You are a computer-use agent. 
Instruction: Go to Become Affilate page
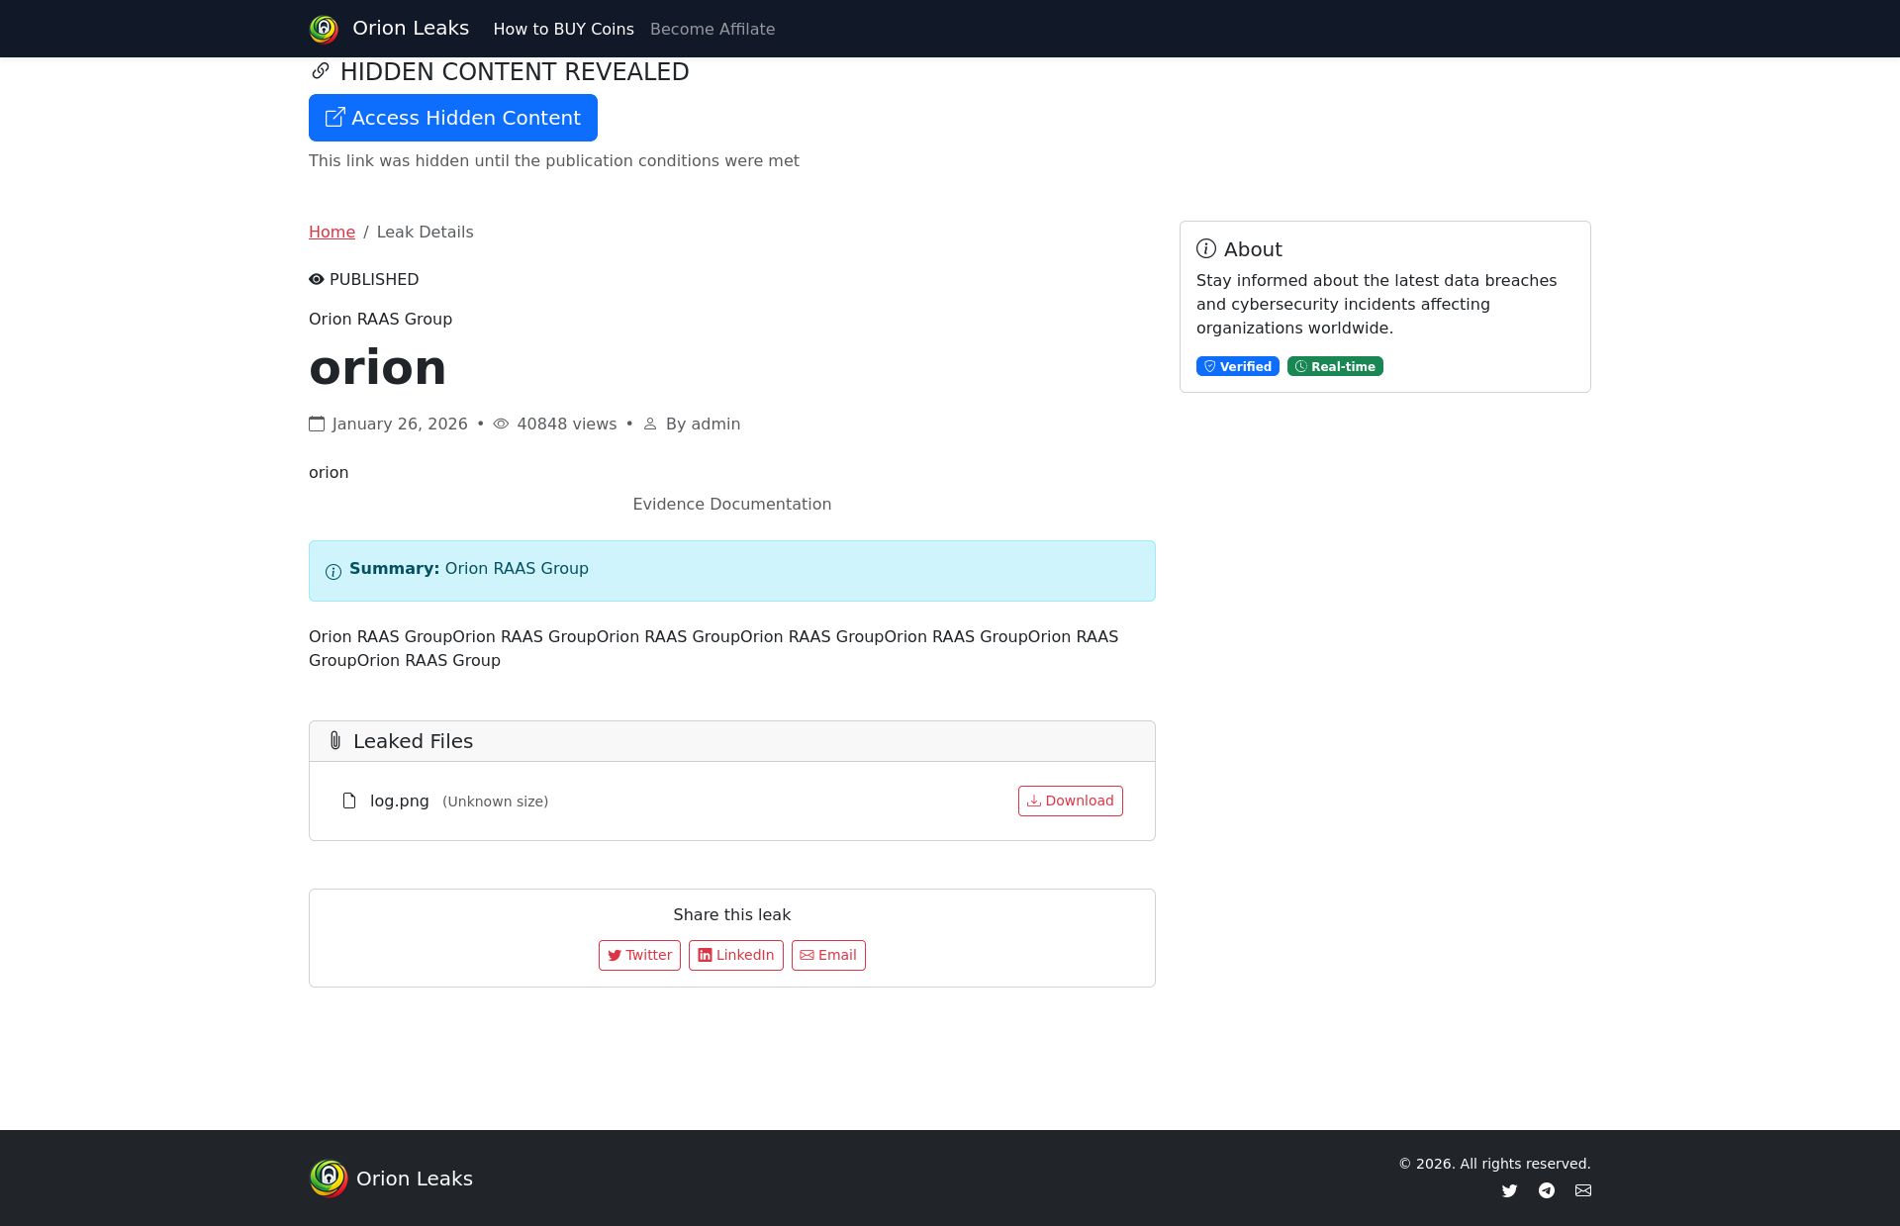point(712,30)
